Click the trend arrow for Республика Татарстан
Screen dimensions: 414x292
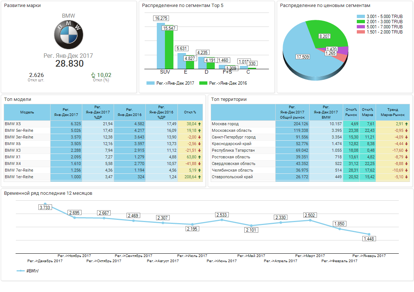coord(406,150)
